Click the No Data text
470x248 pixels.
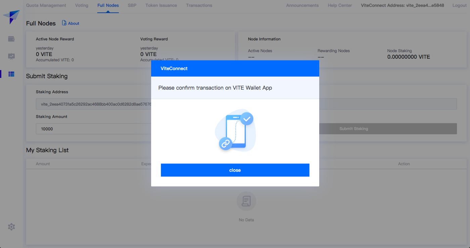click(246, 220)
